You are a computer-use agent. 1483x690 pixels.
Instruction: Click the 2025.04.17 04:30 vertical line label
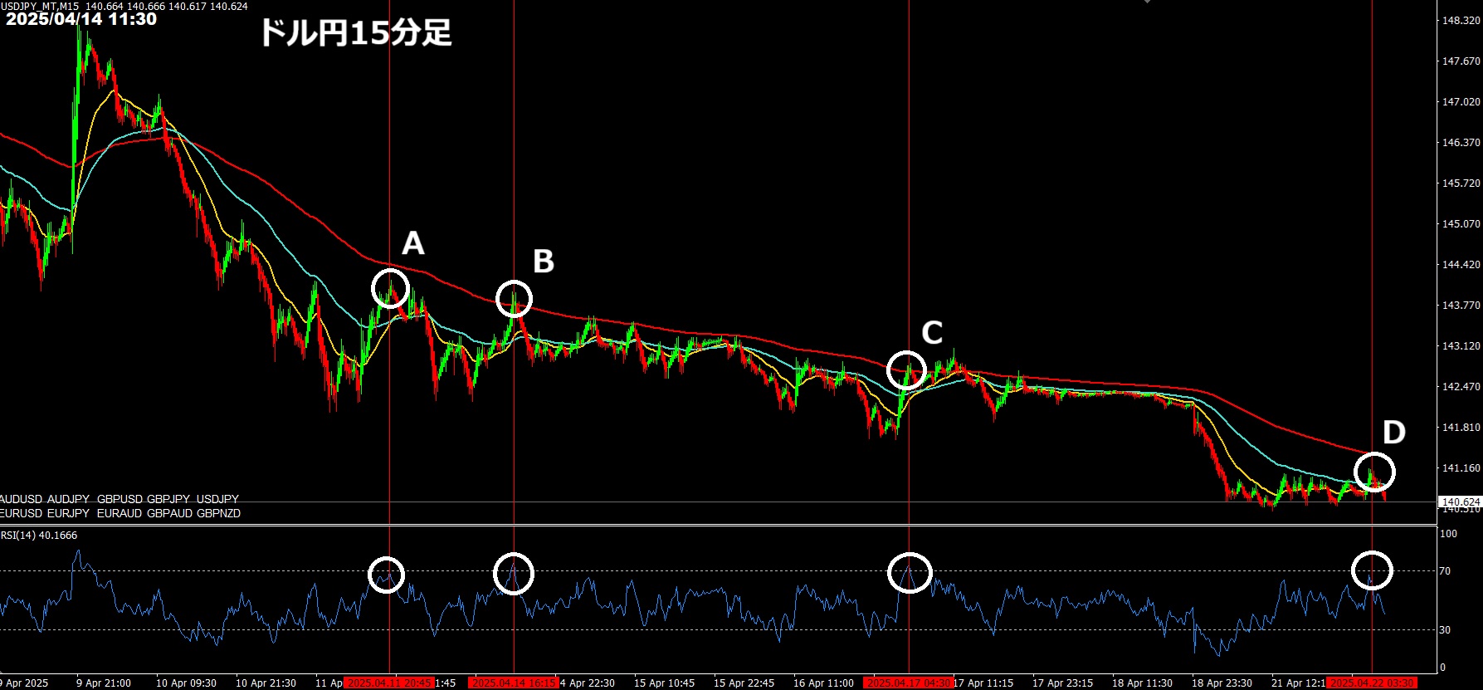(x=907, y=683)
